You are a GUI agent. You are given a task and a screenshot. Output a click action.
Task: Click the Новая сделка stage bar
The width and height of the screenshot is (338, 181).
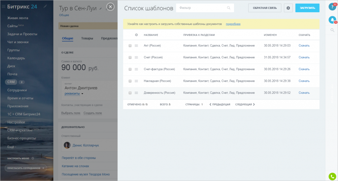click(88, 26)
